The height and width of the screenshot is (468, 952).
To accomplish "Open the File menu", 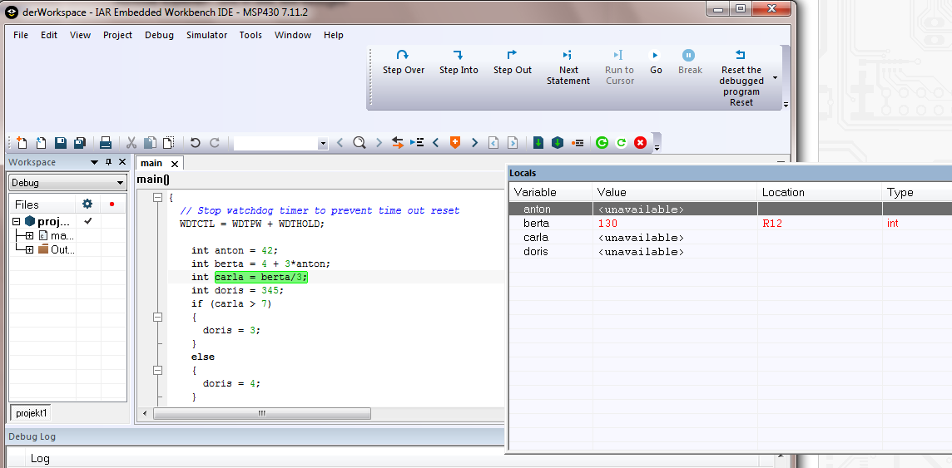I will coord(21,35).
